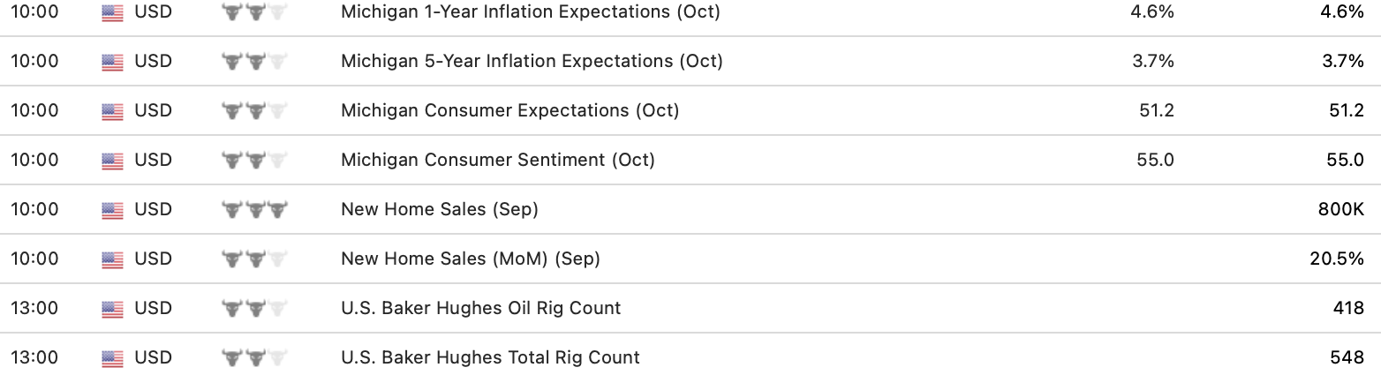Click the 13:00 time for Total Rig Count

pos(34,358)
